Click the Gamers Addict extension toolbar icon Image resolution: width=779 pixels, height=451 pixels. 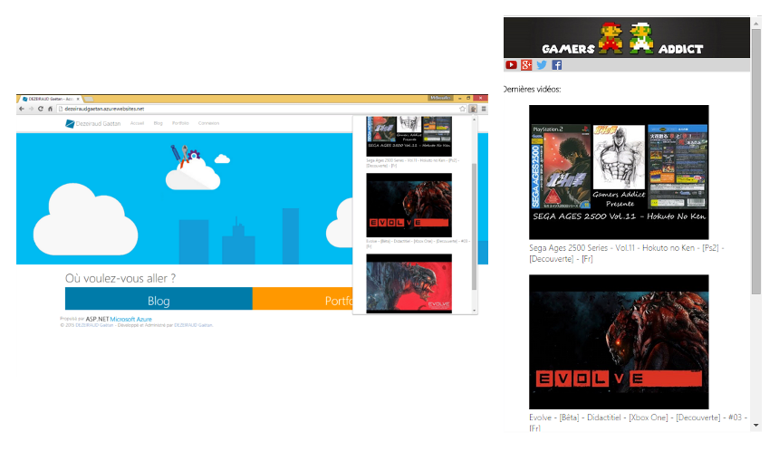pos(473,108)
